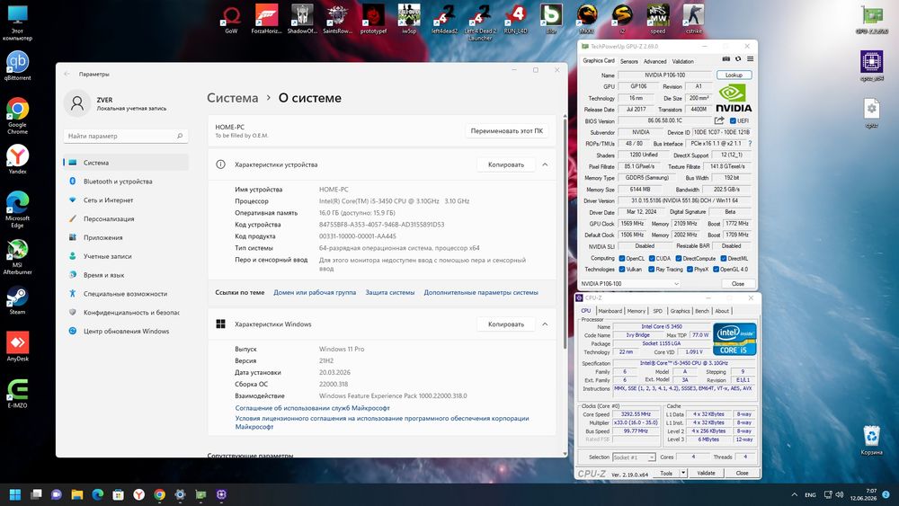
Task: Select Центр обновления Windows in sidebar
Action: [x=125, y=332]
